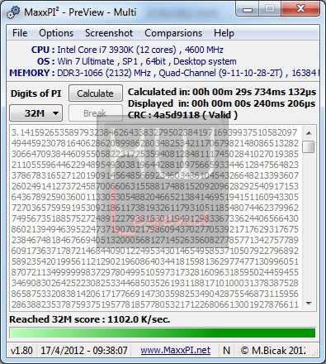
Task: Click the Break button
Action: [96, 113]
